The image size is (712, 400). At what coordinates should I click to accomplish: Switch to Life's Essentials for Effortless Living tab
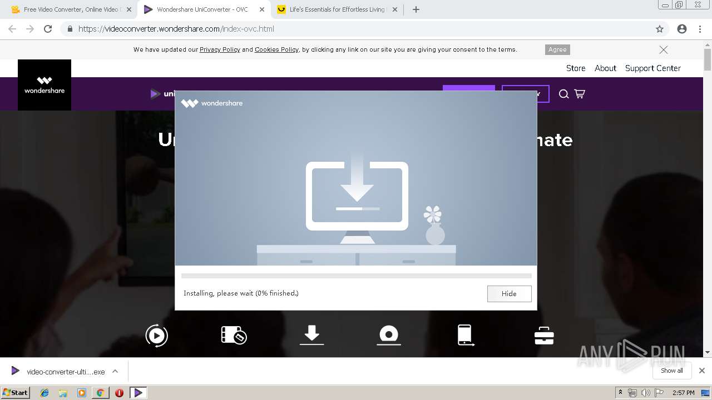coord(337,9)
